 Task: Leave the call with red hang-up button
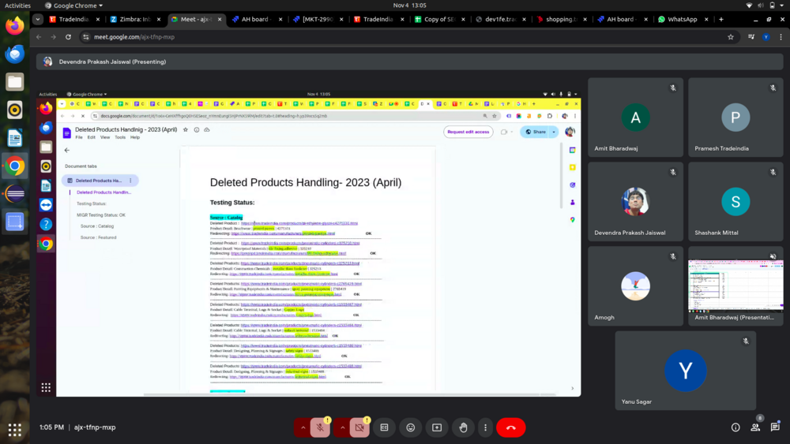point(511,427)
